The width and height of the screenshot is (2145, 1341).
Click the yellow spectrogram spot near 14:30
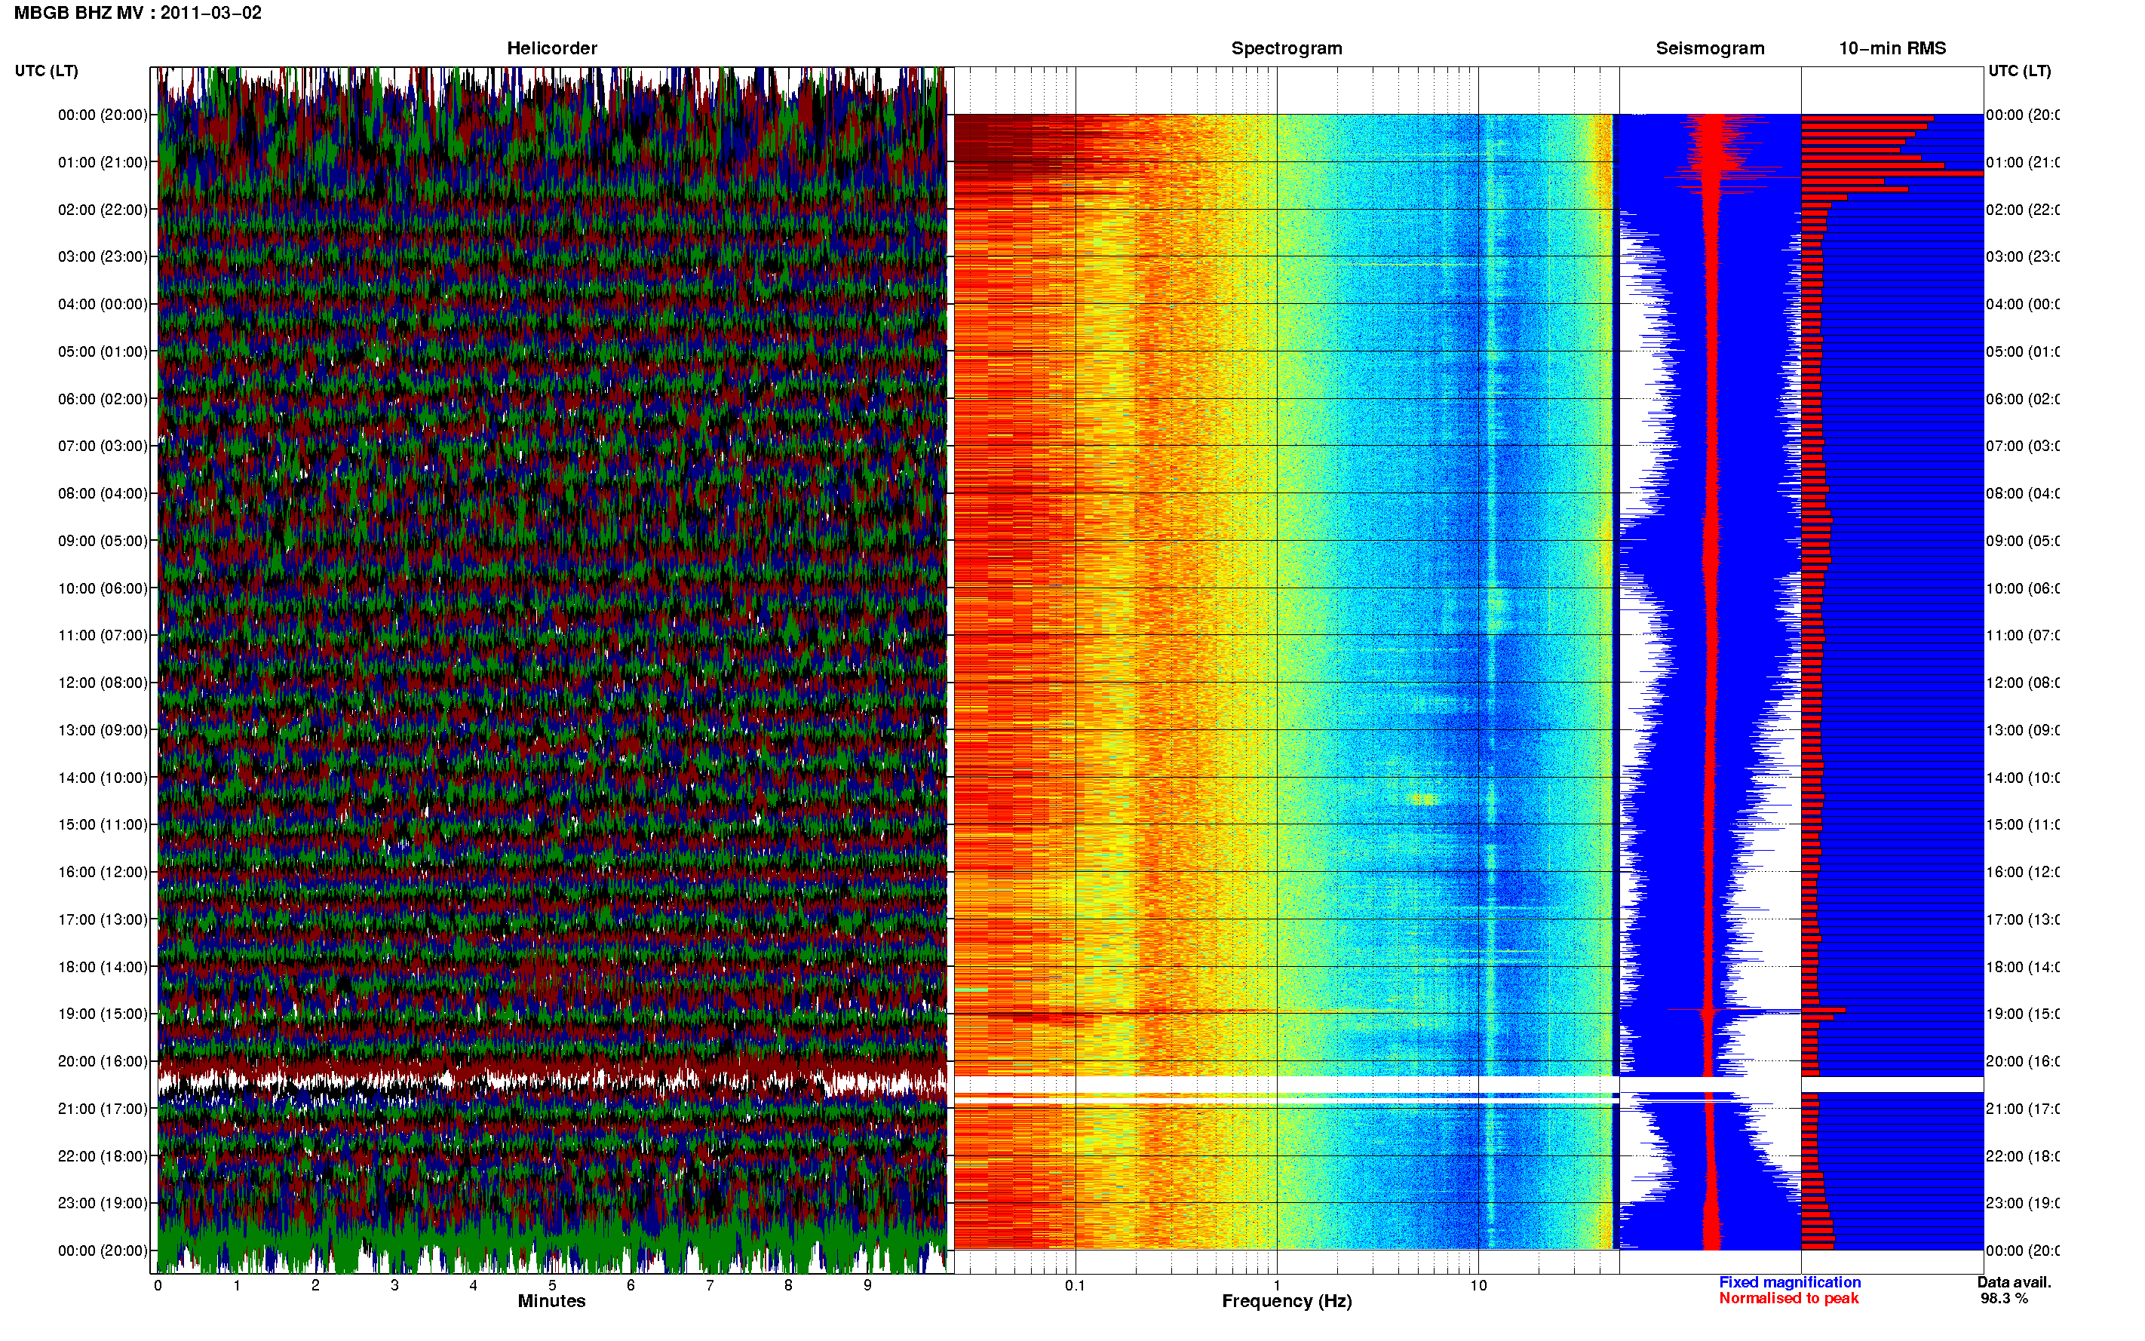1422,799
